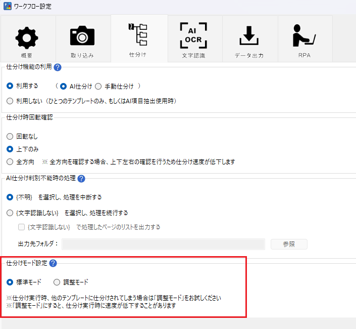This screenshot has width=356, height=329.
Task: Choose the 回転なし rotation option
Action: 10,137
